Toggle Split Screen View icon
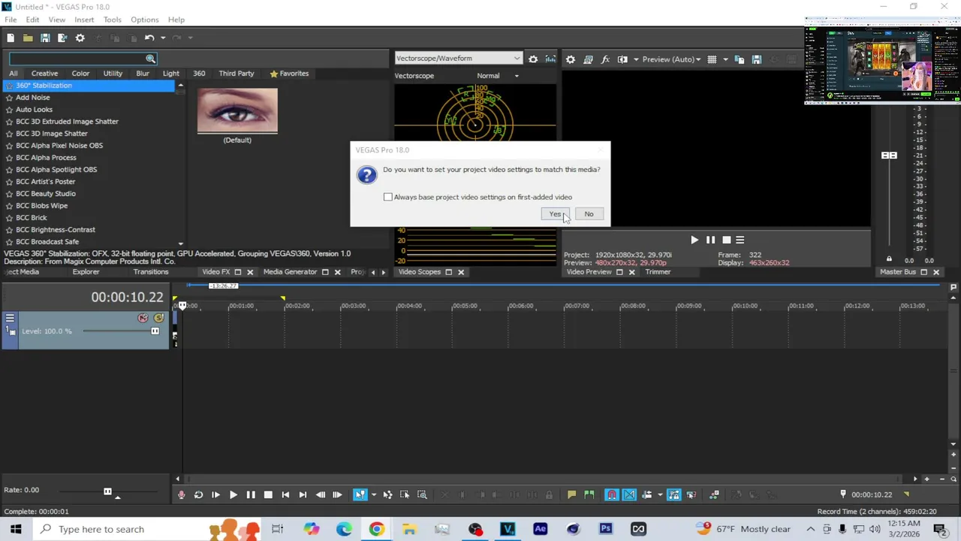The height and width of the screenshot is (541, 961). pyautogui.click(x=622, y=59)
